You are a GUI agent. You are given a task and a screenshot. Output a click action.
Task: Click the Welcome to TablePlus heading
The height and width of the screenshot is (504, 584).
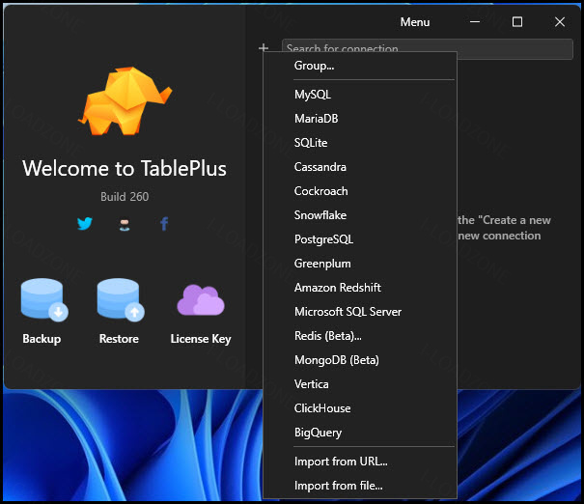coord(125,168)
